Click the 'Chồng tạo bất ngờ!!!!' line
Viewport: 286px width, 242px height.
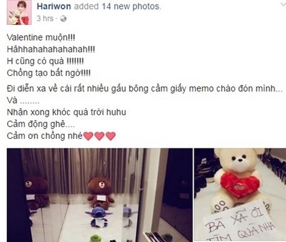click(49, 73)
